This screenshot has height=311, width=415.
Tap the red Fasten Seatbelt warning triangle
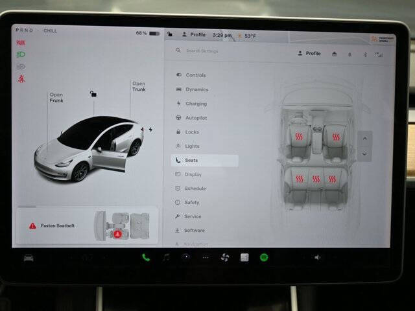coord(32,225)
